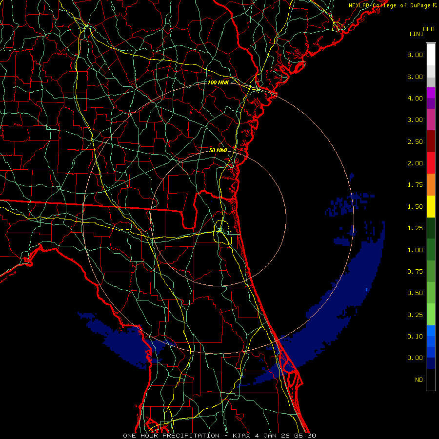The image size is (439, 439).
Task: Click the "05:30" timestamp
Action: click(305, 436)
